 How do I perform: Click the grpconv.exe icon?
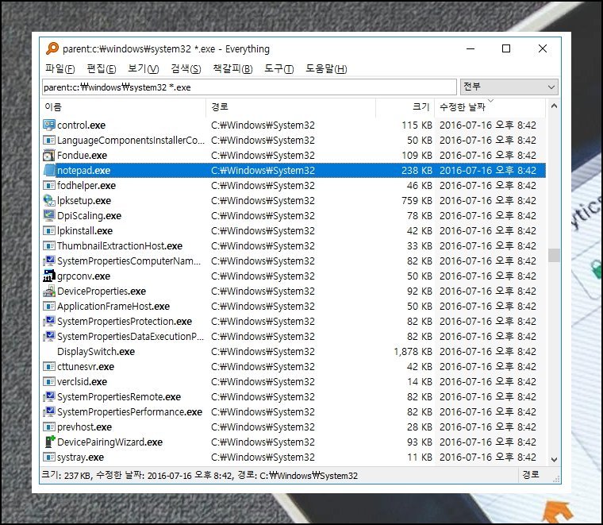click(x=49, y=276)
